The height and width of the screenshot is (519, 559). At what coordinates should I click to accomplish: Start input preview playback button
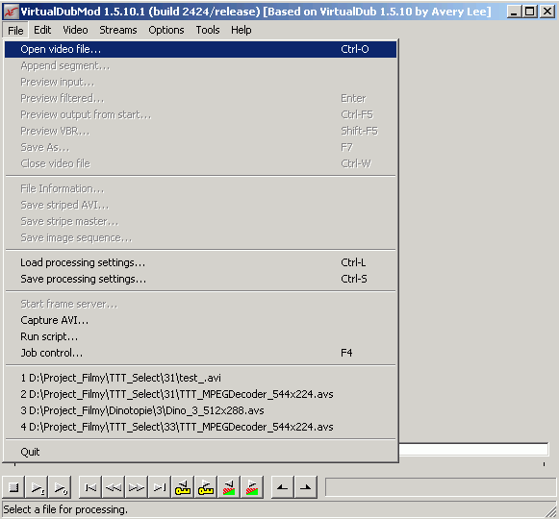(38, 487)
